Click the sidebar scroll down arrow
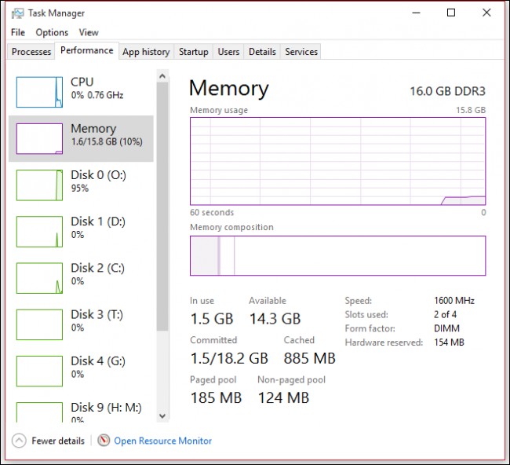Screen dimensions: 510x465 162,416
